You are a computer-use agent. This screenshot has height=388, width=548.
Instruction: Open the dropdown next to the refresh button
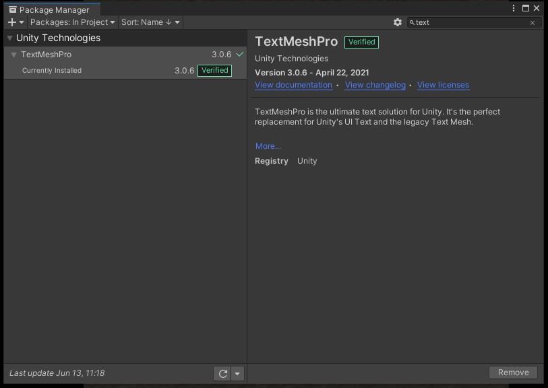(237, 373)
